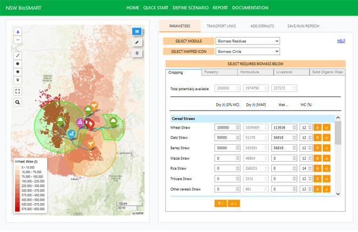
Task: Open the map search tool
Action: [x=18, y=102]
